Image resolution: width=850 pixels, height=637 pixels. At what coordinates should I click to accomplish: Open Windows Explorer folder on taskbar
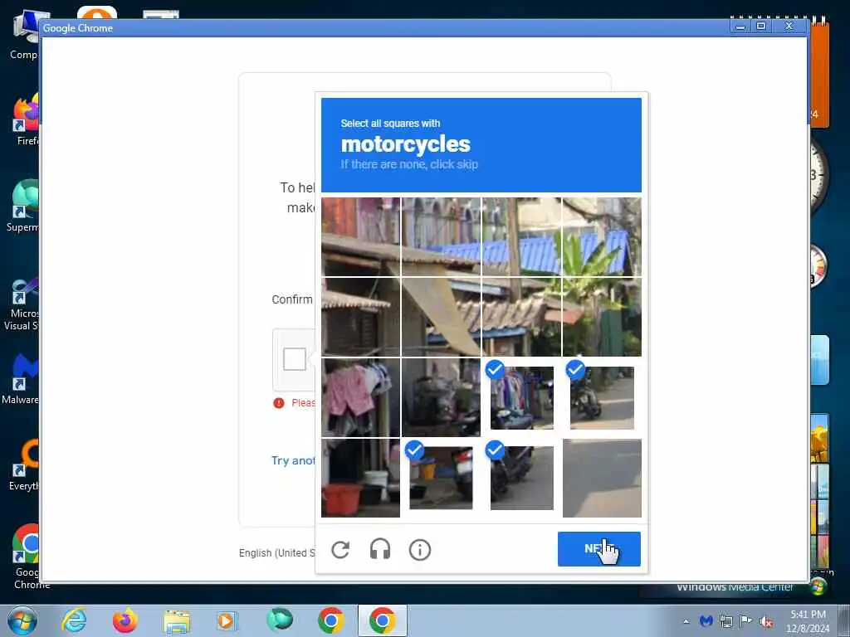[177, 620]
